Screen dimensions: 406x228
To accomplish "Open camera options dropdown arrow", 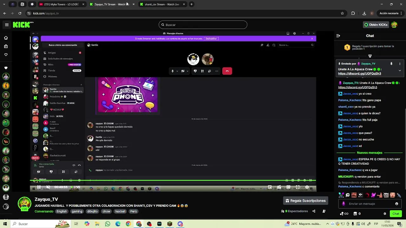I will [187, 71].
